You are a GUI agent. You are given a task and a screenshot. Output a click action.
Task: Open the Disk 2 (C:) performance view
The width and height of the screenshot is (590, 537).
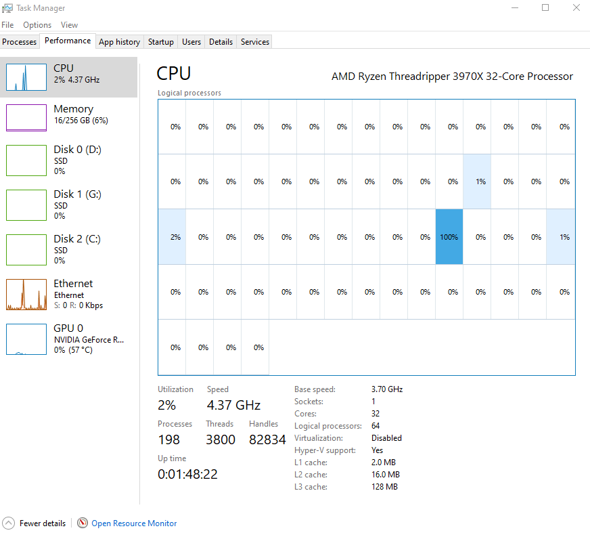point(69,250)
